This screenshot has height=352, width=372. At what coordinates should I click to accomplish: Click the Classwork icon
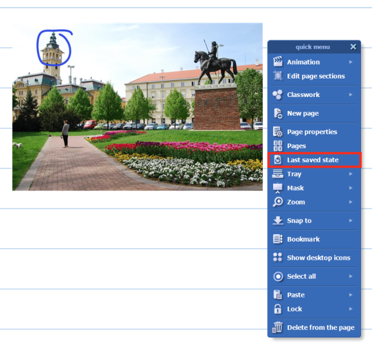point(278,95)
